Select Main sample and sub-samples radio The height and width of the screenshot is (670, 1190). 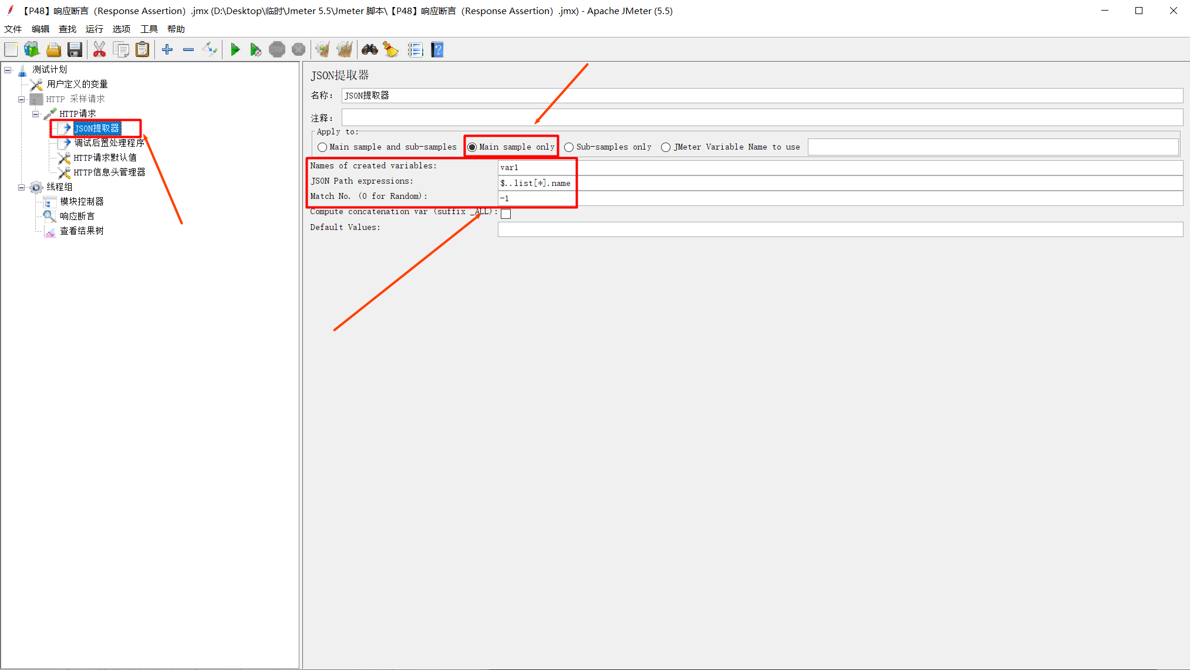[322, 147]
